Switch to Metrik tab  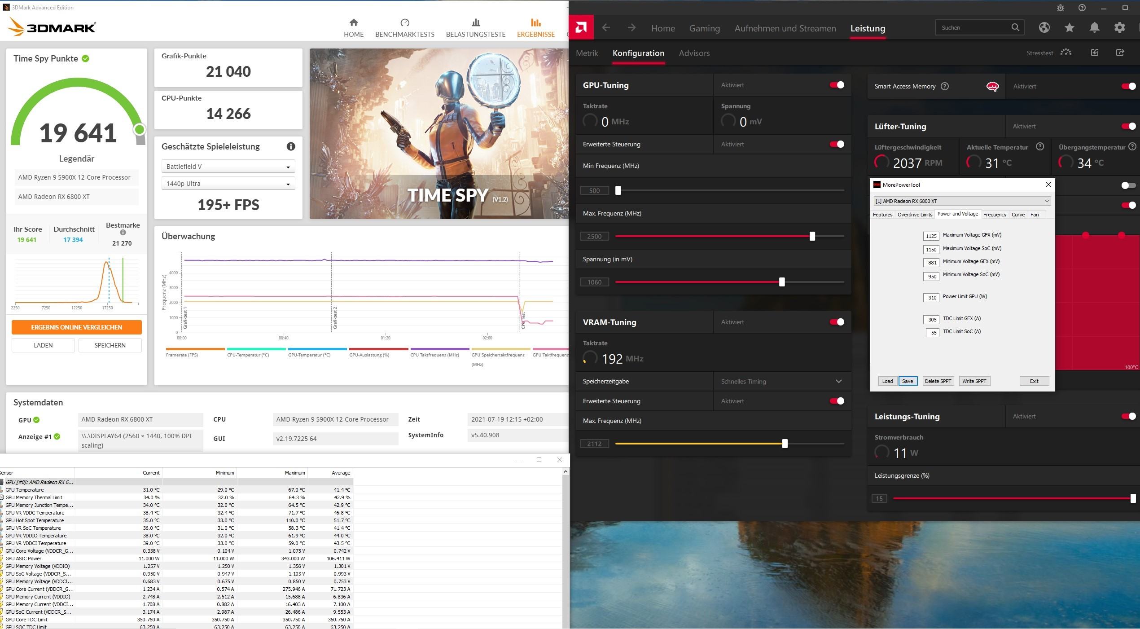point(587,53)
